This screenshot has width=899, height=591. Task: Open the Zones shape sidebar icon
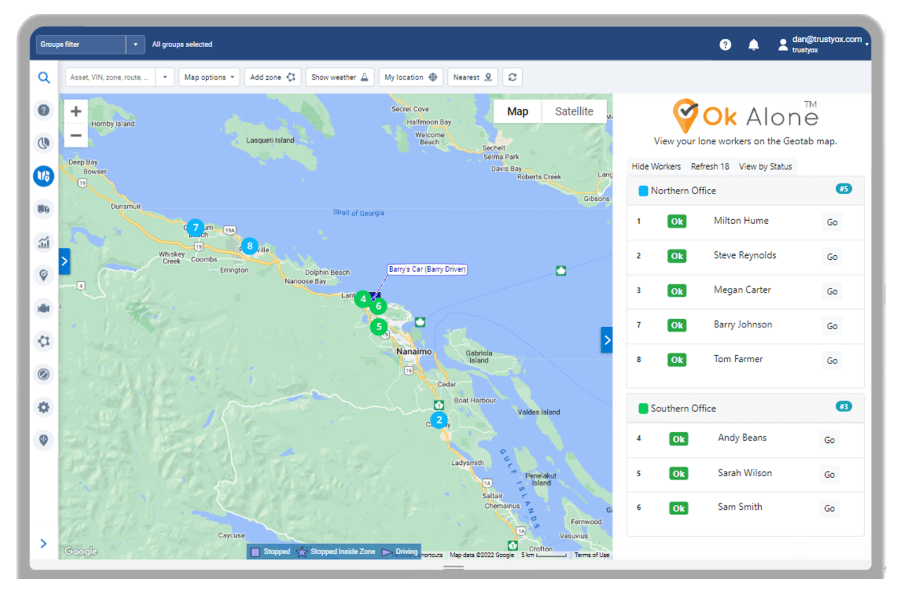44,341
